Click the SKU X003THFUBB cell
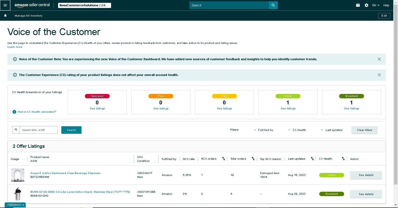This screenshot has height=208, width=398. (146, 192)
